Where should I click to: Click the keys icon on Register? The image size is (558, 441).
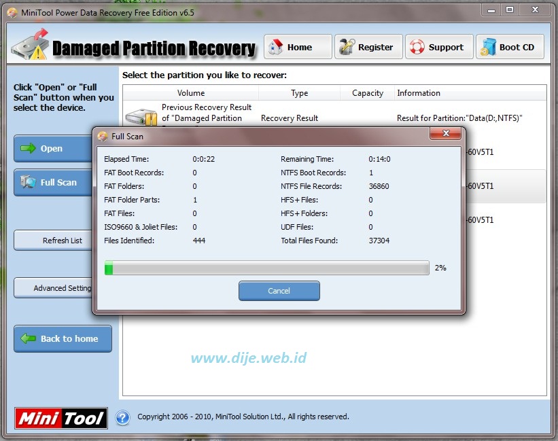347,47
